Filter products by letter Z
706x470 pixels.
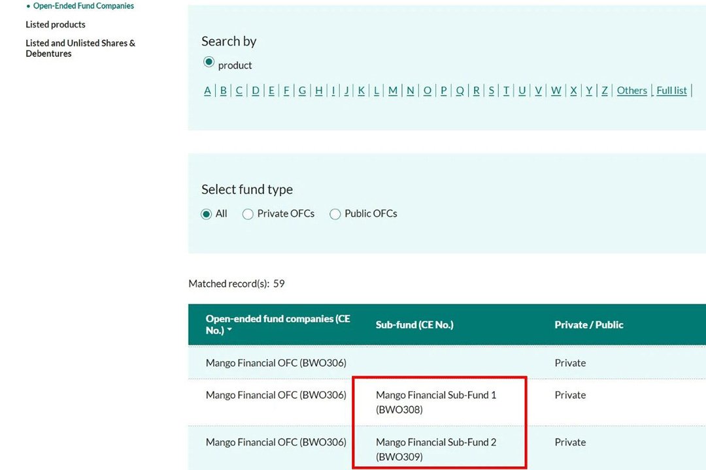(605, 91)
